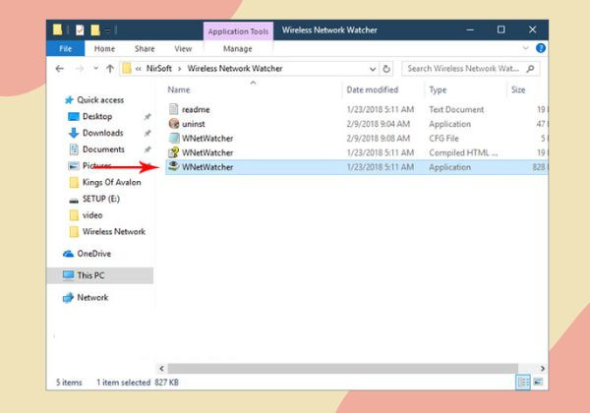Open Quick access in the sidebar
Screen dimensions: 590x413
100,100
